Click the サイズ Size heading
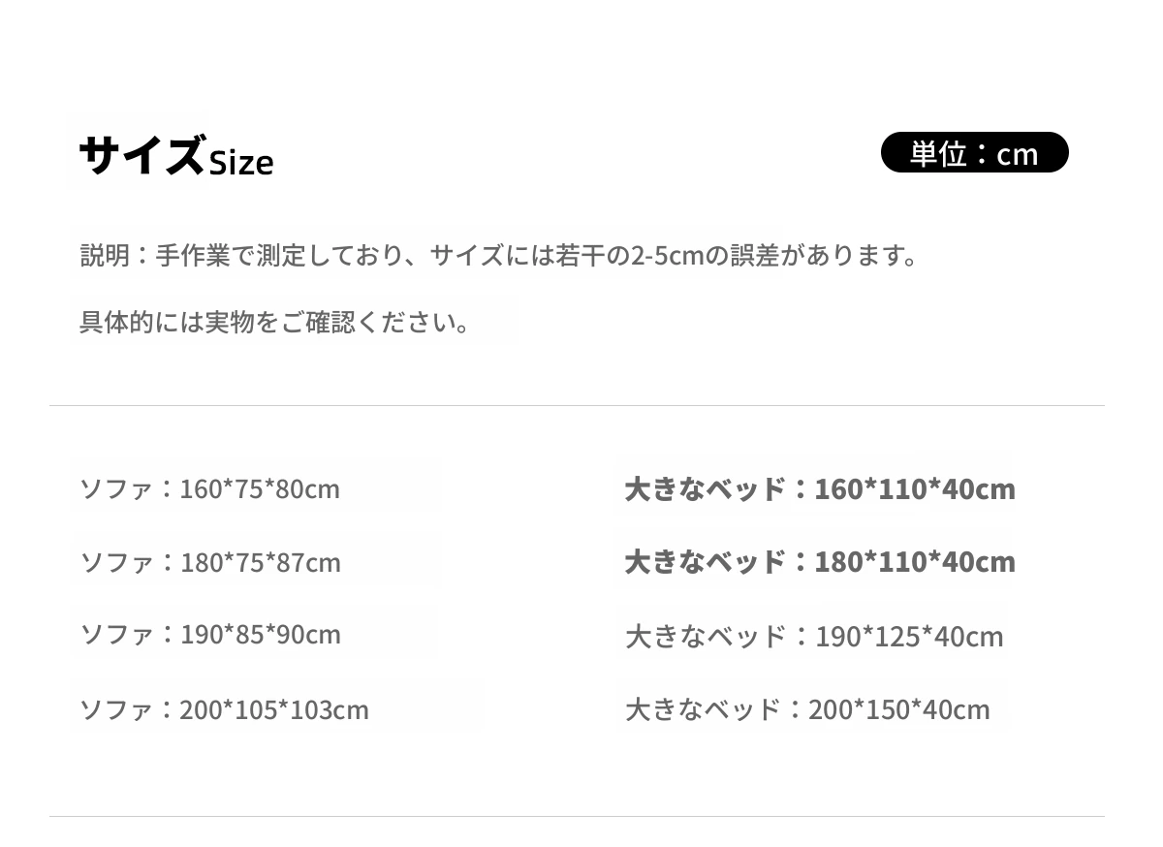The width and height of the screenshot is (1163, 847). 175,155
